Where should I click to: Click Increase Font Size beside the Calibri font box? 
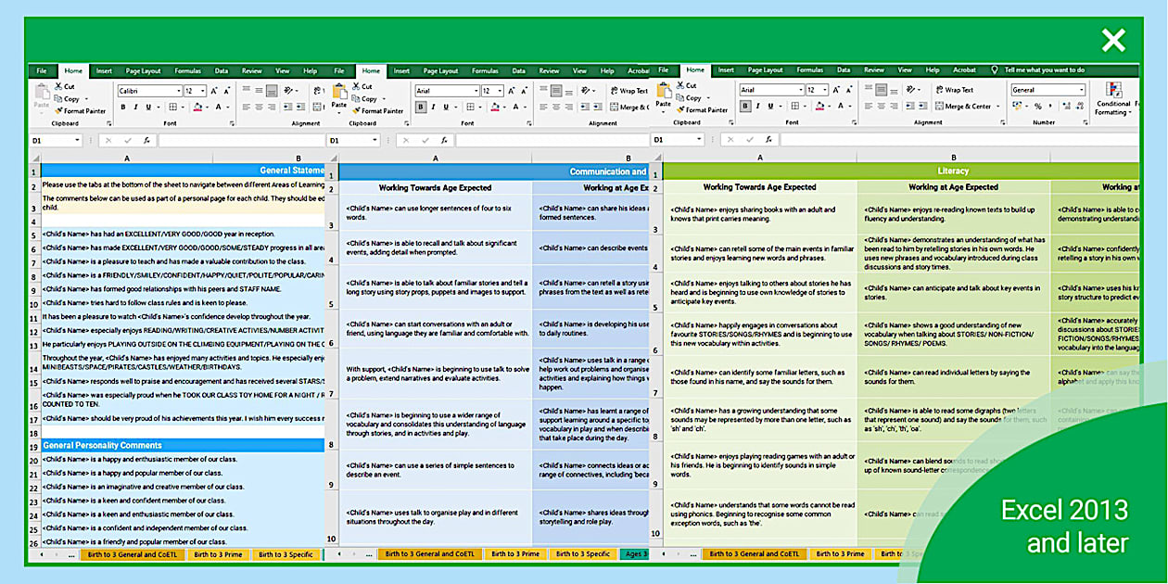point(214,91)
